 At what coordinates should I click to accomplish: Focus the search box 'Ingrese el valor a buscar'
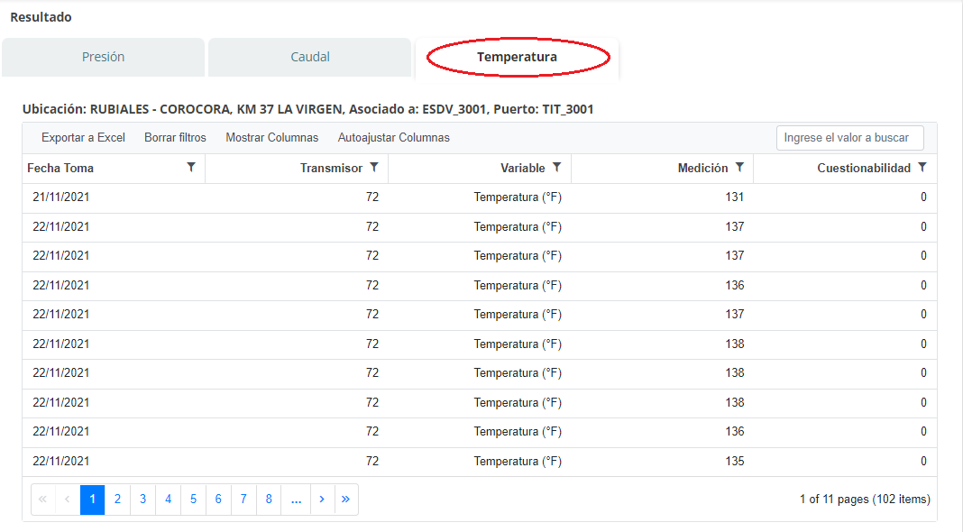(849, 138)
